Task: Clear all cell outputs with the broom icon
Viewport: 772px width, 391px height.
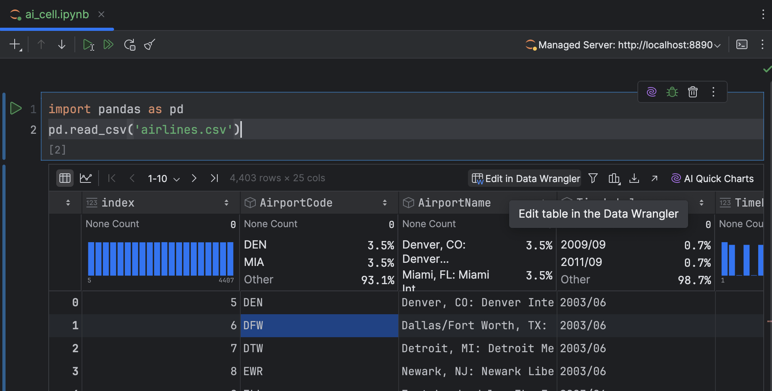Action: (x=150, y=45)
